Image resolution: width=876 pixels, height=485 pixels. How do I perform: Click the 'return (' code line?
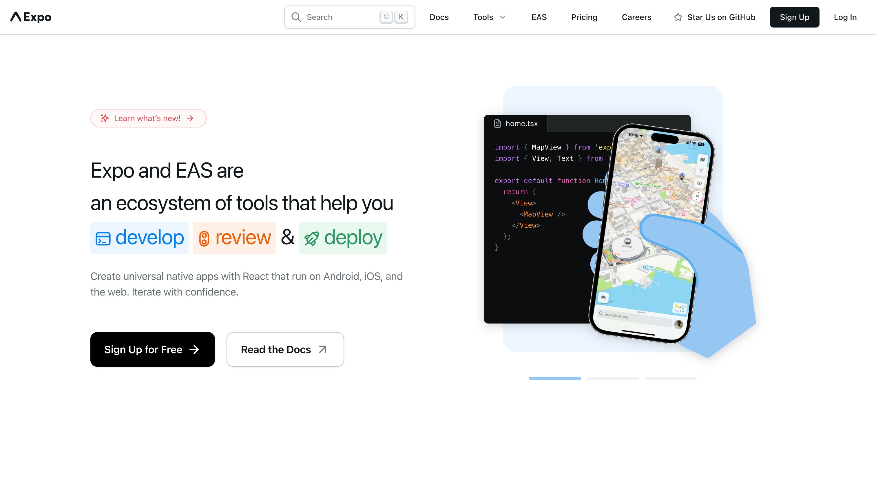(x=519, y=192)
